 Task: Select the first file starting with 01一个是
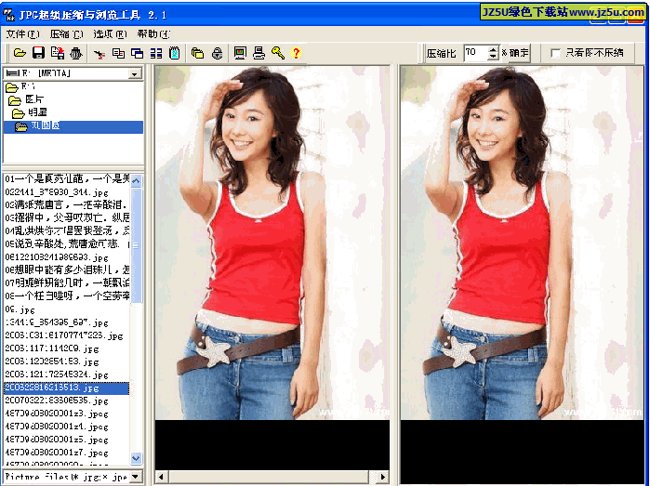point(67,179)
